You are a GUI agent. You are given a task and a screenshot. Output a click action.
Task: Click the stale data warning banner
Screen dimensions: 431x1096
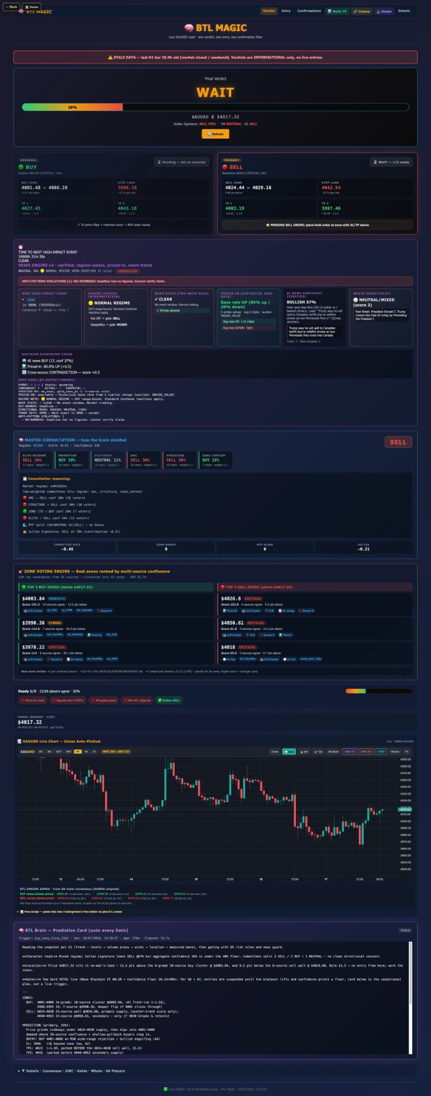click(215, 57)
